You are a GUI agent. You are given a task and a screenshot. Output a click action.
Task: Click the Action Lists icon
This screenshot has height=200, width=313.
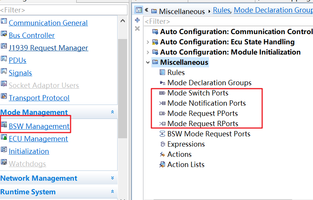point(162,165)
